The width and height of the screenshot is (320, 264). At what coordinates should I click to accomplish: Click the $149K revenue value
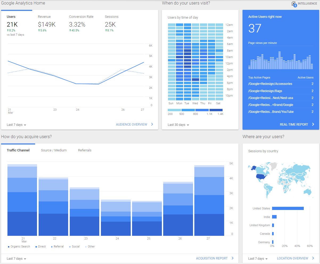47,24
